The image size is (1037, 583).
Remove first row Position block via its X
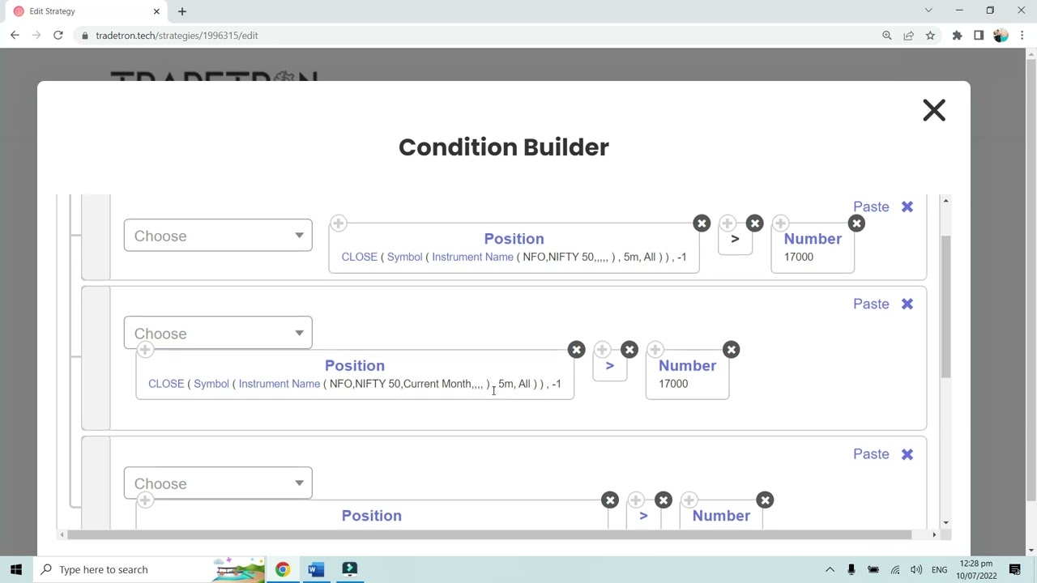click(702, 223)
